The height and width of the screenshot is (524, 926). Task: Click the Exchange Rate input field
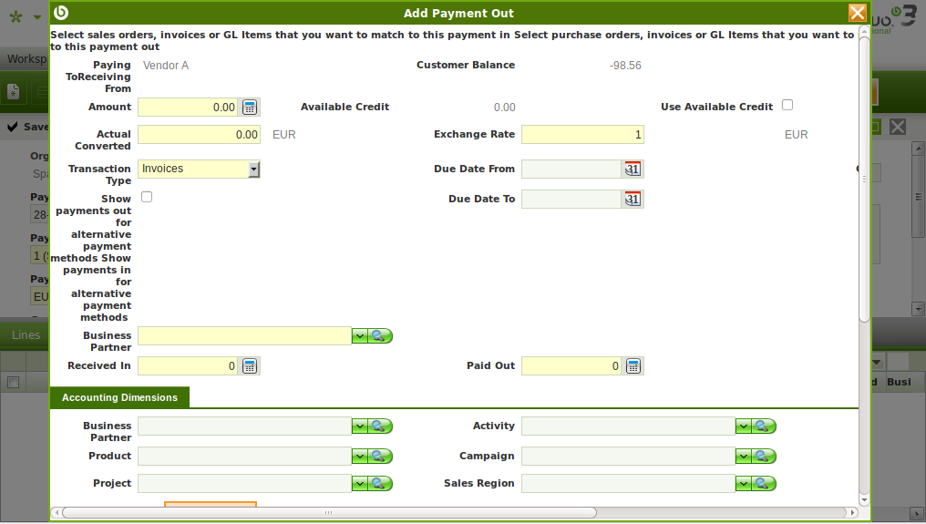pos(582,135)
